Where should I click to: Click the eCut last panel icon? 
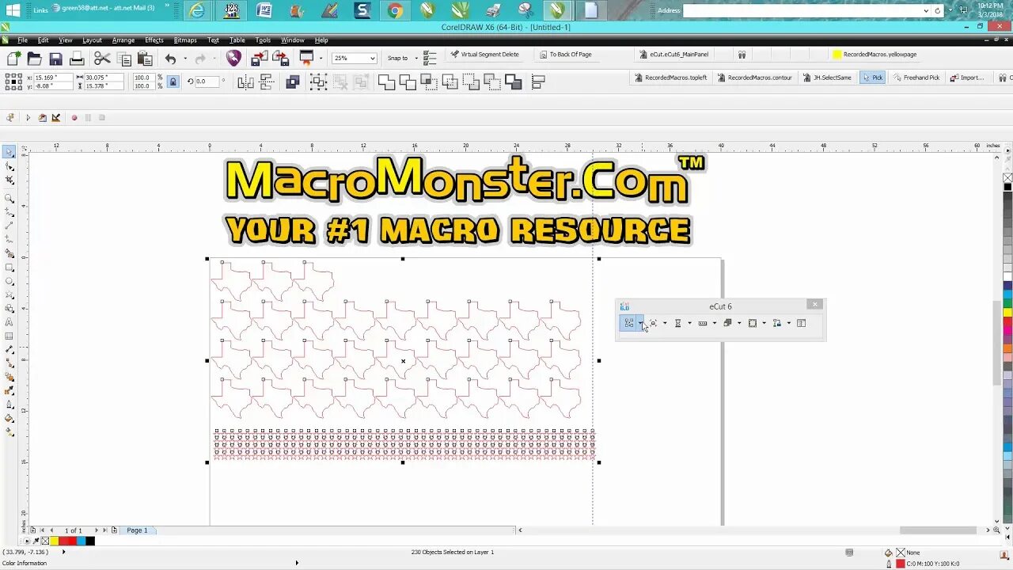pyautogui.click(x=801, y=323)
